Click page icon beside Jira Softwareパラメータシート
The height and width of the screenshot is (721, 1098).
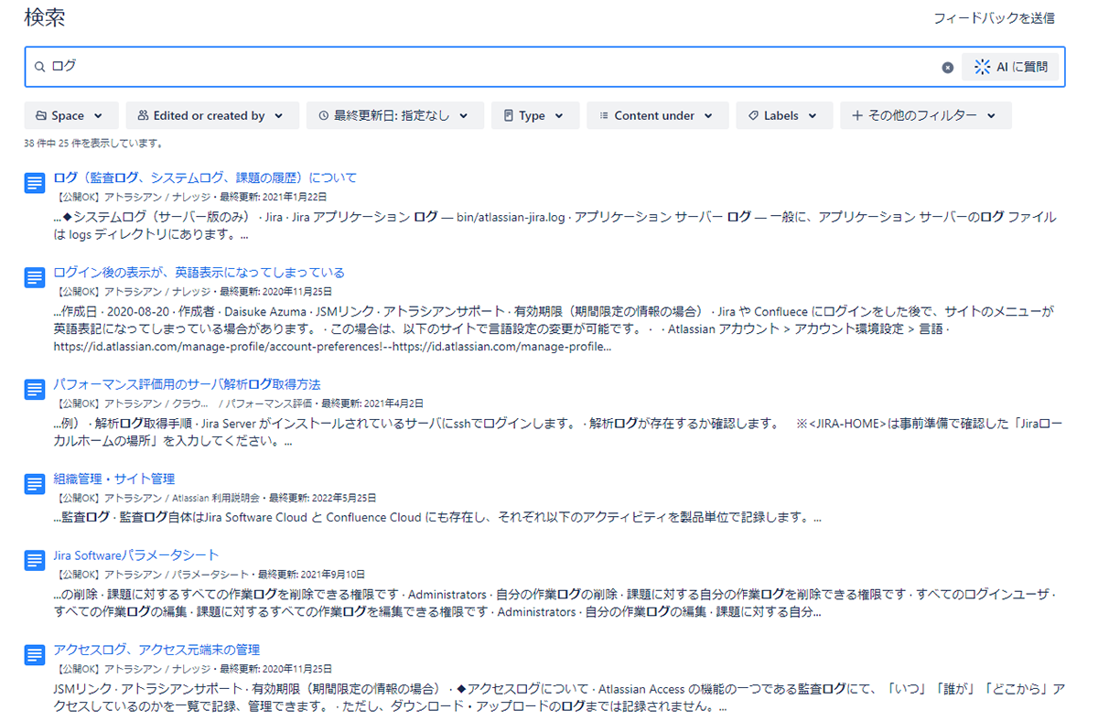tap(34, 560)
